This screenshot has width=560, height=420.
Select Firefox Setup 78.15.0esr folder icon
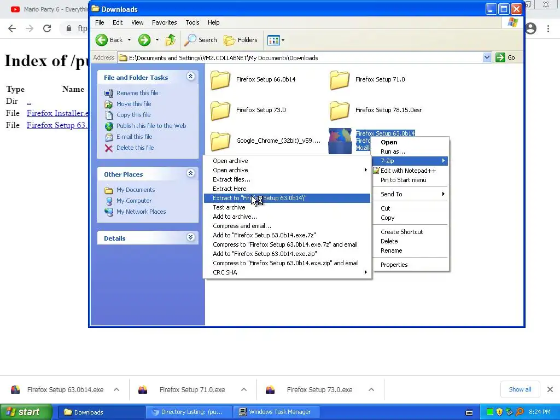pos(339,110)
